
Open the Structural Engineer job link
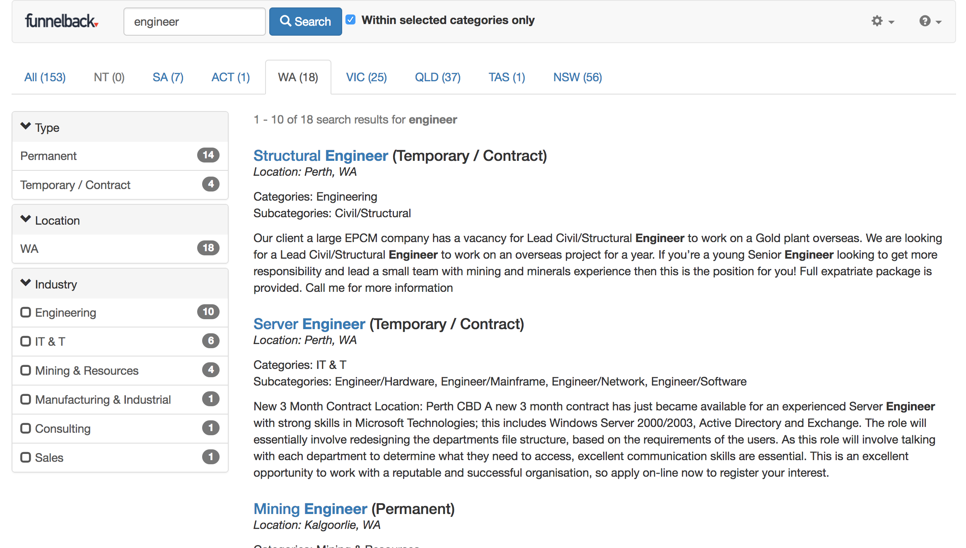pyautogui.click(x=320, y=156)
